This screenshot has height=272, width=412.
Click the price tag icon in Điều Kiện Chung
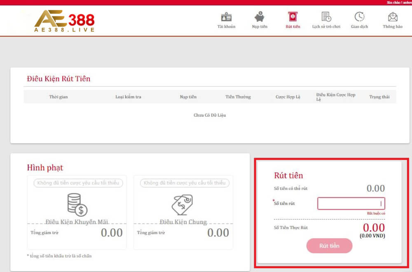[182, 204]
